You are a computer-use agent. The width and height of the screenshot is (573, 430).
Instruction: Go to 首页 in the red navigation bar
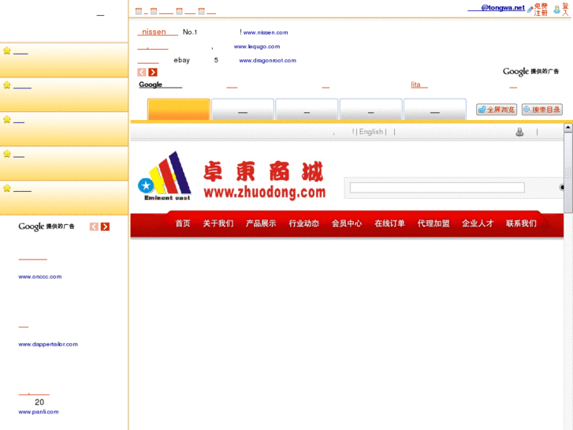point(183,223)
